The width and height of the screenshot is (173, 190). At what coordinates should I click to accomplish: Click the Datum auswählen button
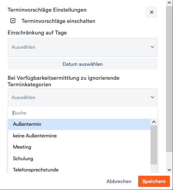[82, 64]
